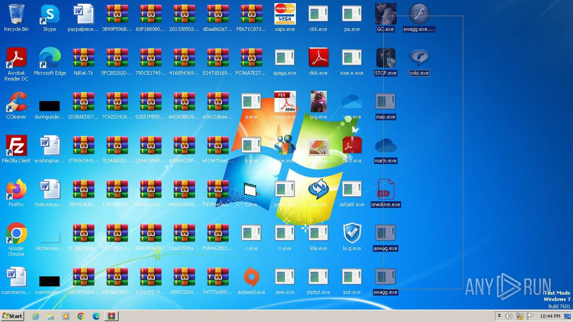Image resolution: width=573 pixels, height=322 pixels.
Task: Open Google Chrome desktop shortcut
Action: [16, 240]
